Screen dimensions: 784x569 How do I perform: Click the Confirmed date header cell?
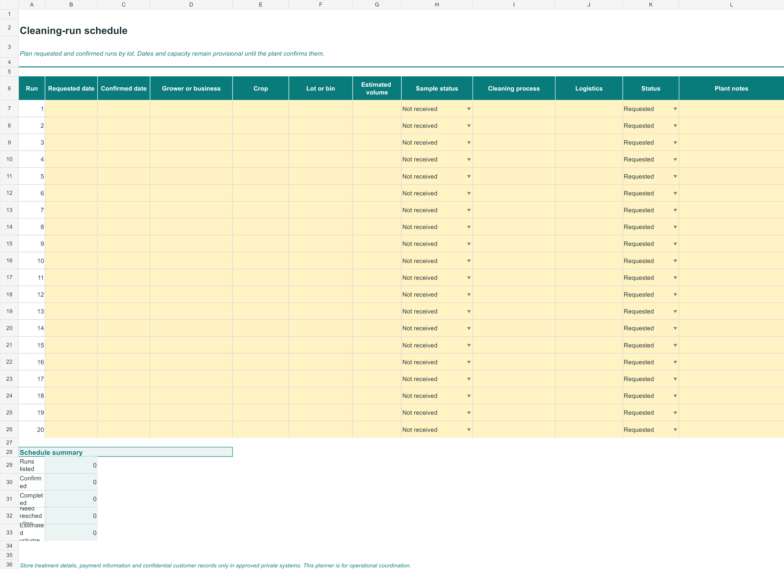[x=124, y=89]
